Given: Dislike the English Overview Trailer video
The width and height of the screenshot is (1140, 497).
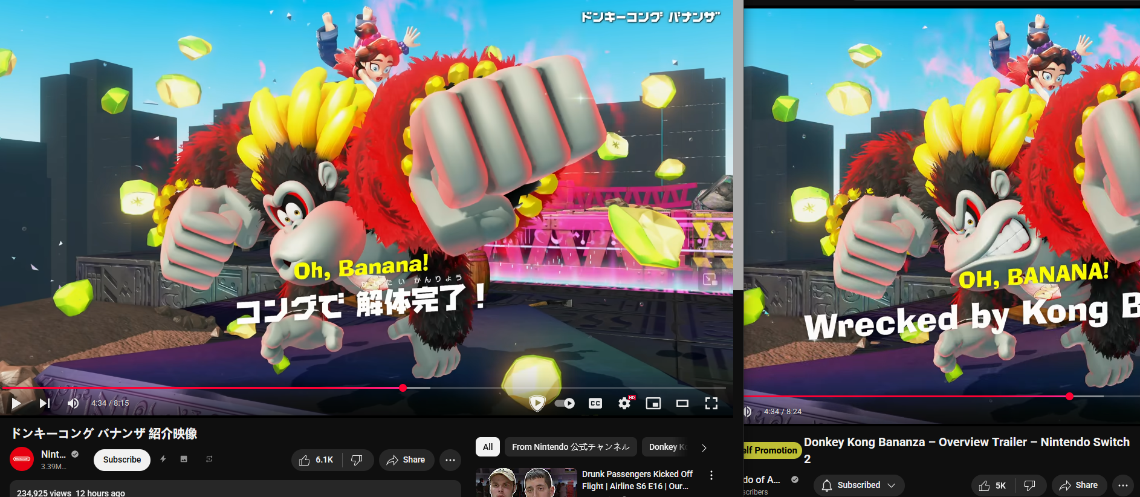Looking at the screenshot, I should [1030, 486].
